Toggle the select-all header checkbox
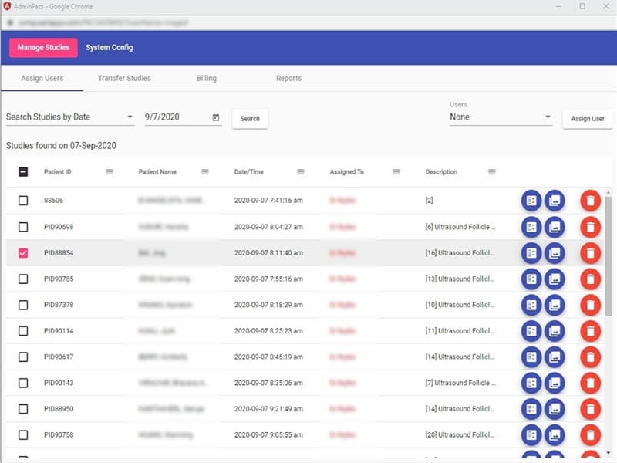The height and width of the screenshot is (463, 617). (23, 171)
